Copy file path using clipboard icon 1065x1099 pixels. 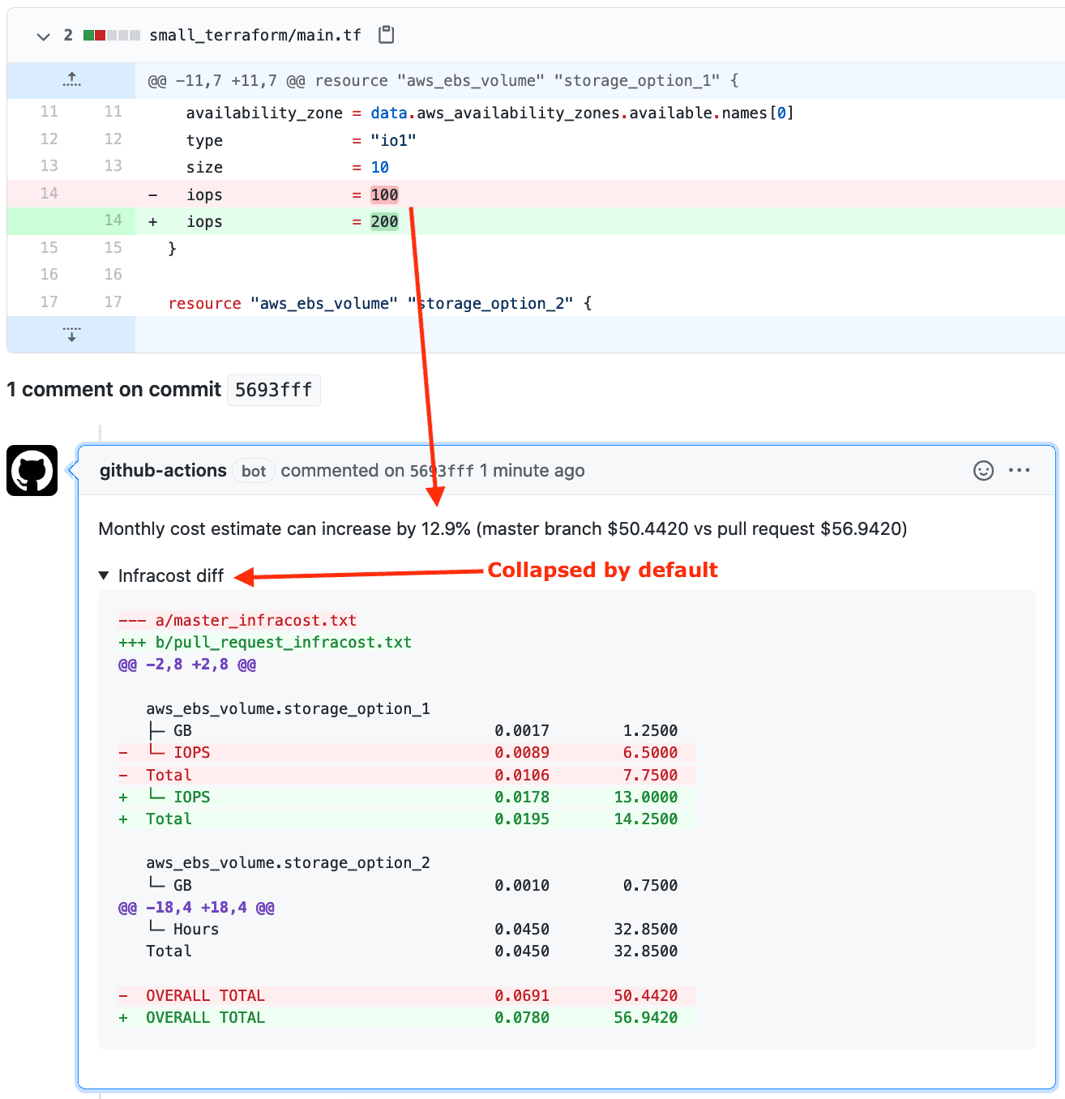(x=387, y=35)
